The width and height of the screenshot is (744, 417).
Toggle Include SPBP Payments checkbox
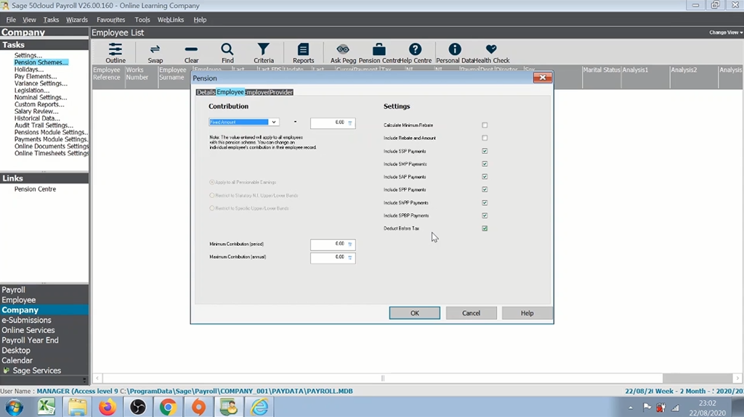485,215
